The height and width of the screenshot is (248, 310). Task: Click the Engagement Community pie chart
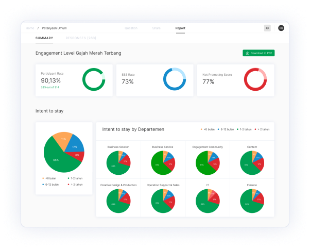(208, 163)
